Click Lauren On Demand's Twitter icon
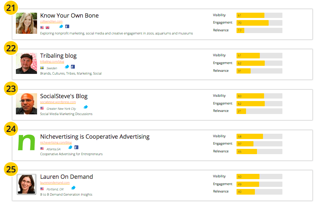317x202 pixels. pos(73,188)
